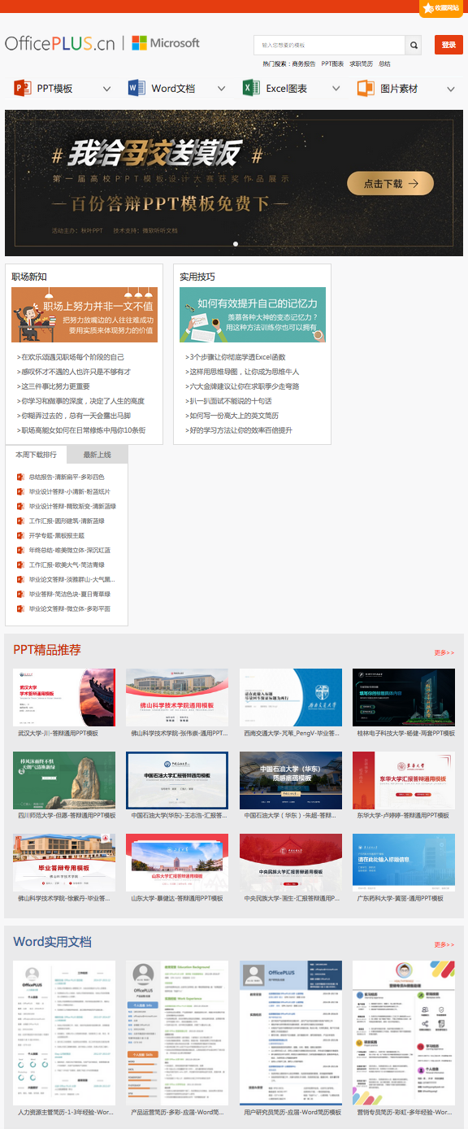
Task: Open the Word文档 menu
Action: pos(173,89)
